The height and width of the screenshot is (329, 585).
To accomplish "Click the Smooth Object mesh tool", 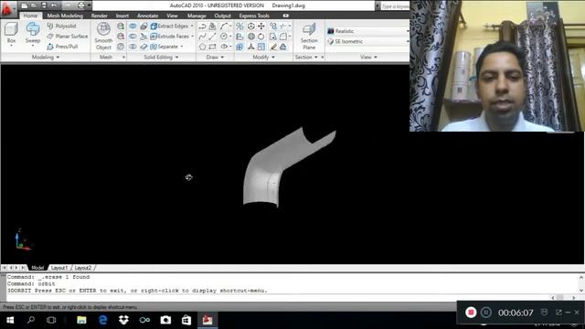I will click(103, 36).
